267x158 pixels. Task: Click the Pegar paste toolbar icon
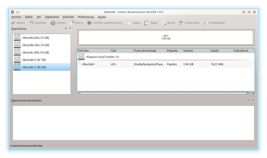[147, 23]
